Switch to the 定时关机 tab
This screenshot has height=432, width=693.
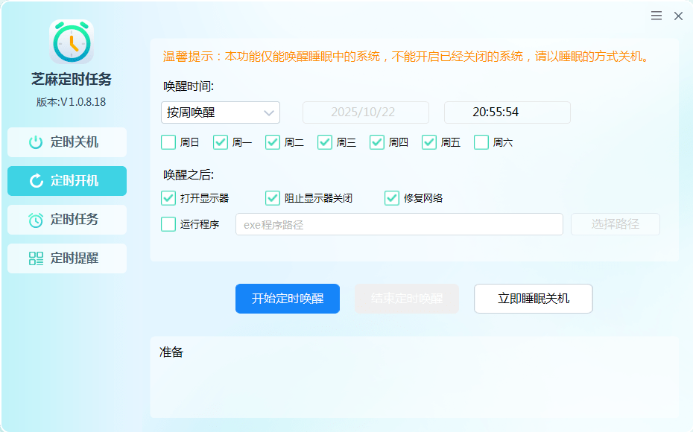point(67,142)
